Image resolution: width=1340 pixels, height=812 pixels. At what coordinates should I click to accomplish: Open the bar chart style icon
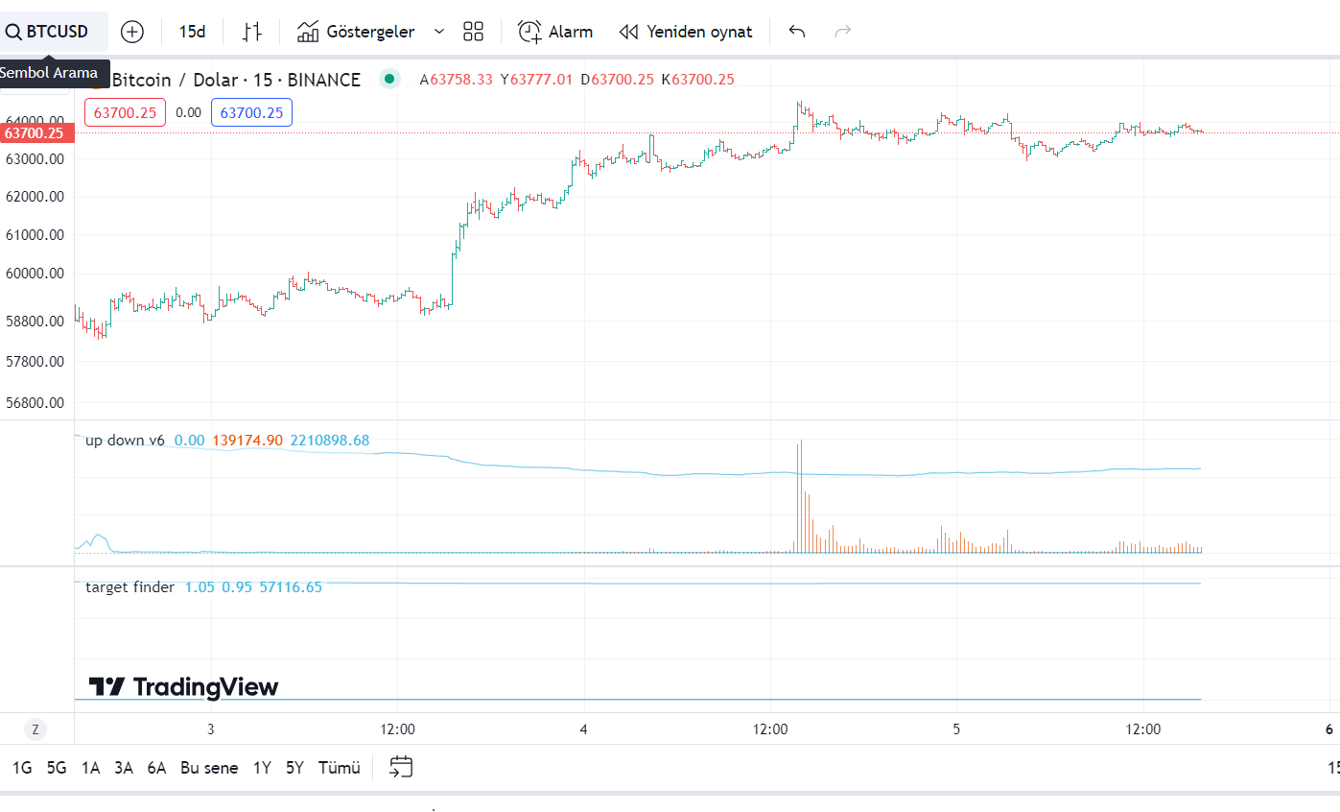point(251,32)
